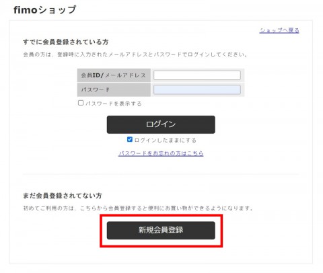Tick the パスワードを表示する checkbox
The width and height of the screenshot is (323, 273).
81,103
